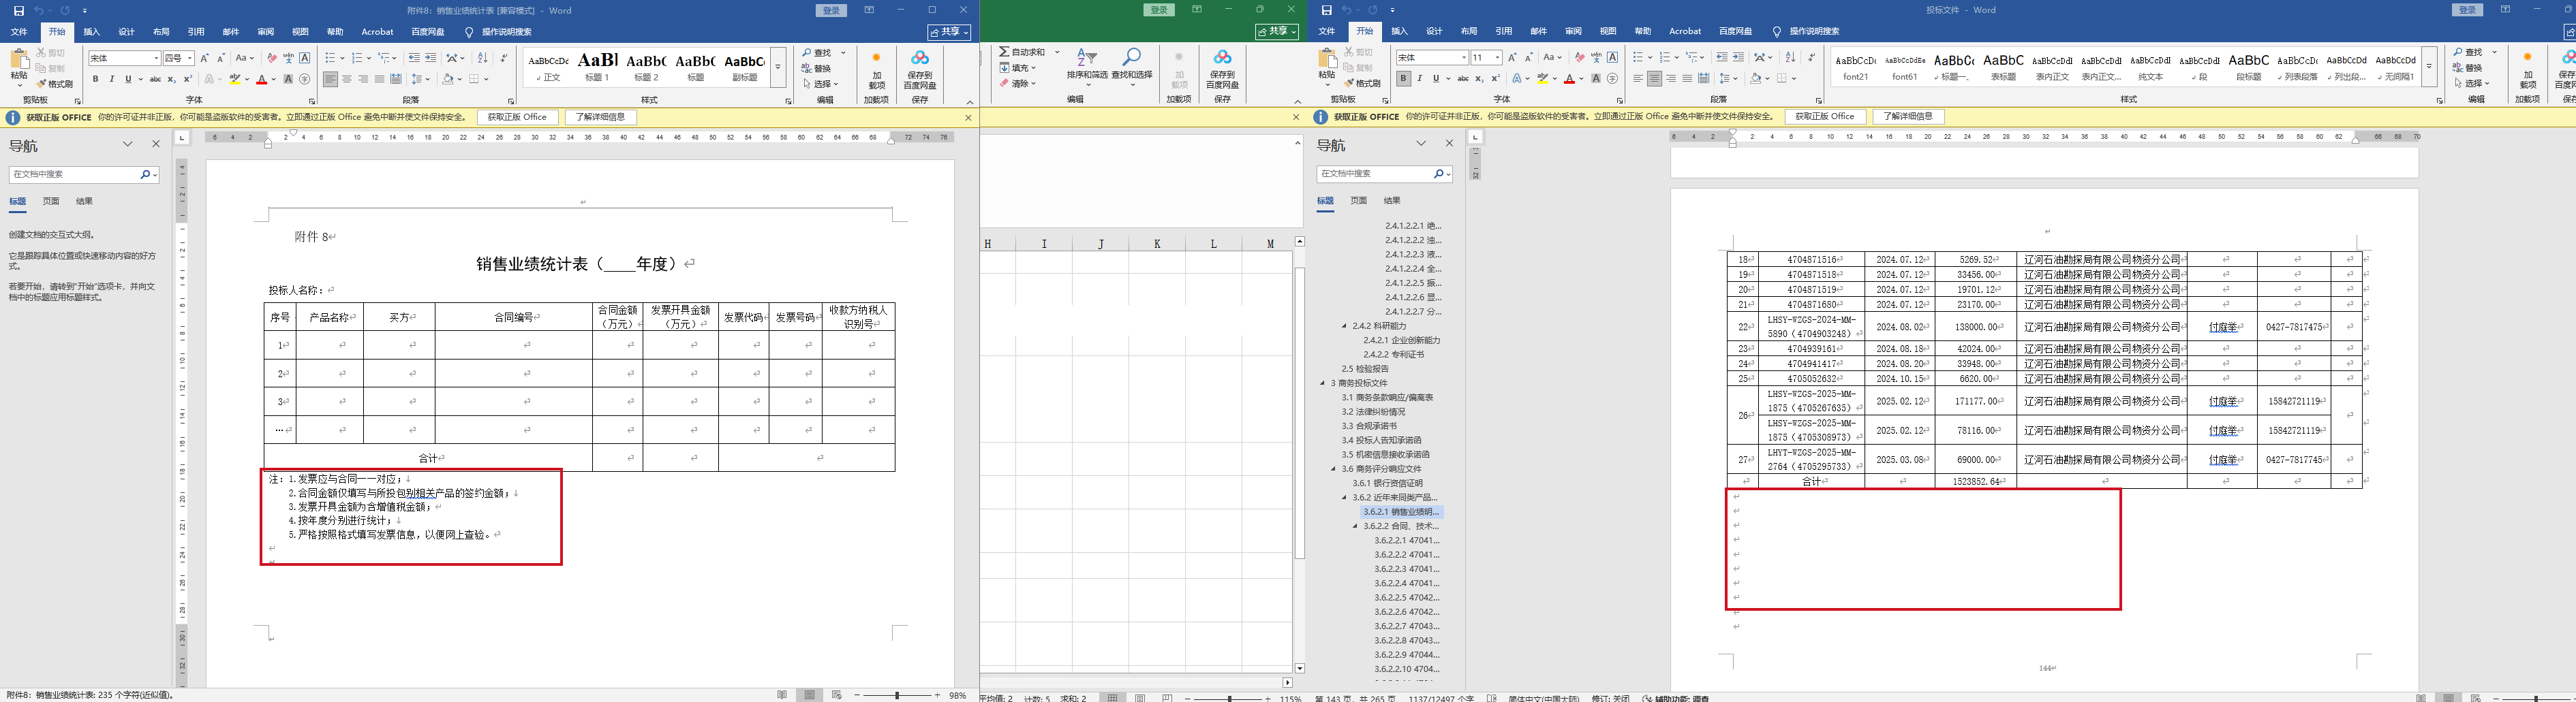Screen dimensions: 2576x702
Task: Toggle Italic in the 投标文件 Word window
Action: click(x=1419, y=78)
